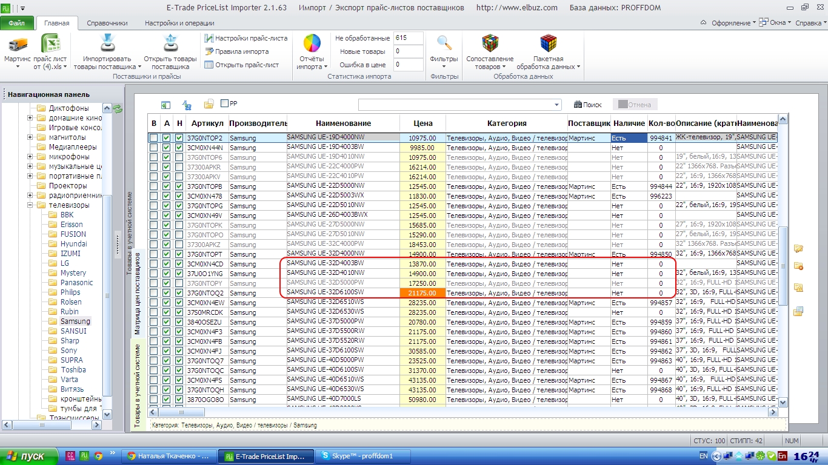This screenshot has height=465, width=828.
Task: Open the Файл menu tab
Action: pos(17,23)
